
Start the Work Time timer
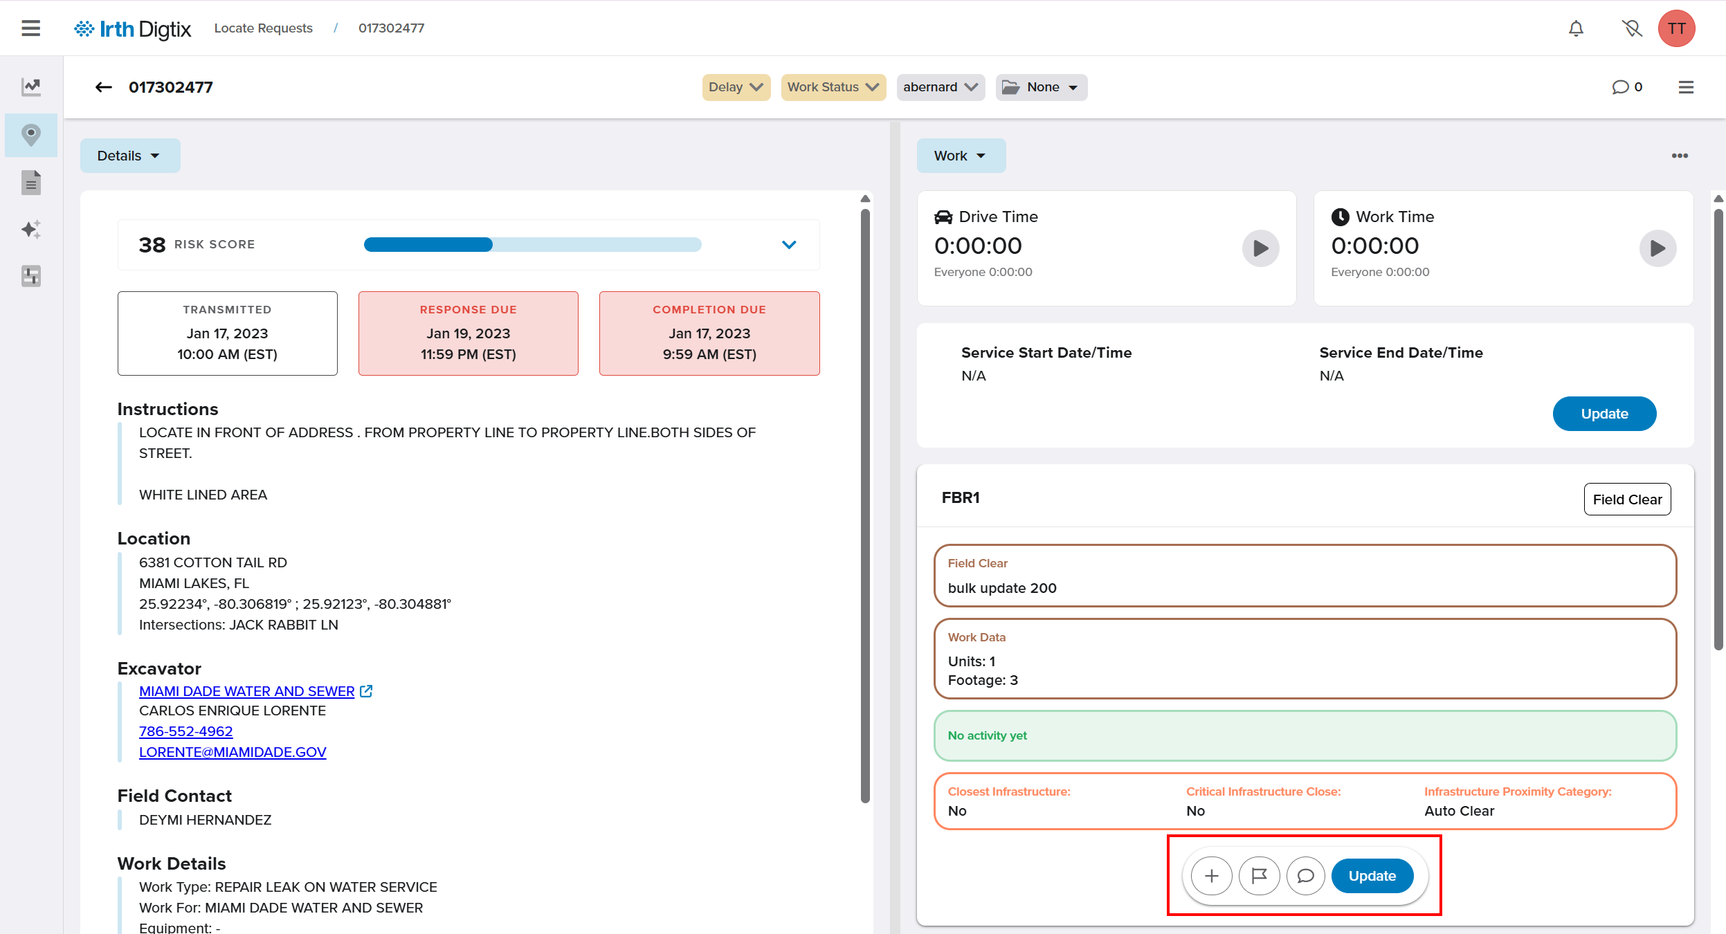pos(1657,248)
